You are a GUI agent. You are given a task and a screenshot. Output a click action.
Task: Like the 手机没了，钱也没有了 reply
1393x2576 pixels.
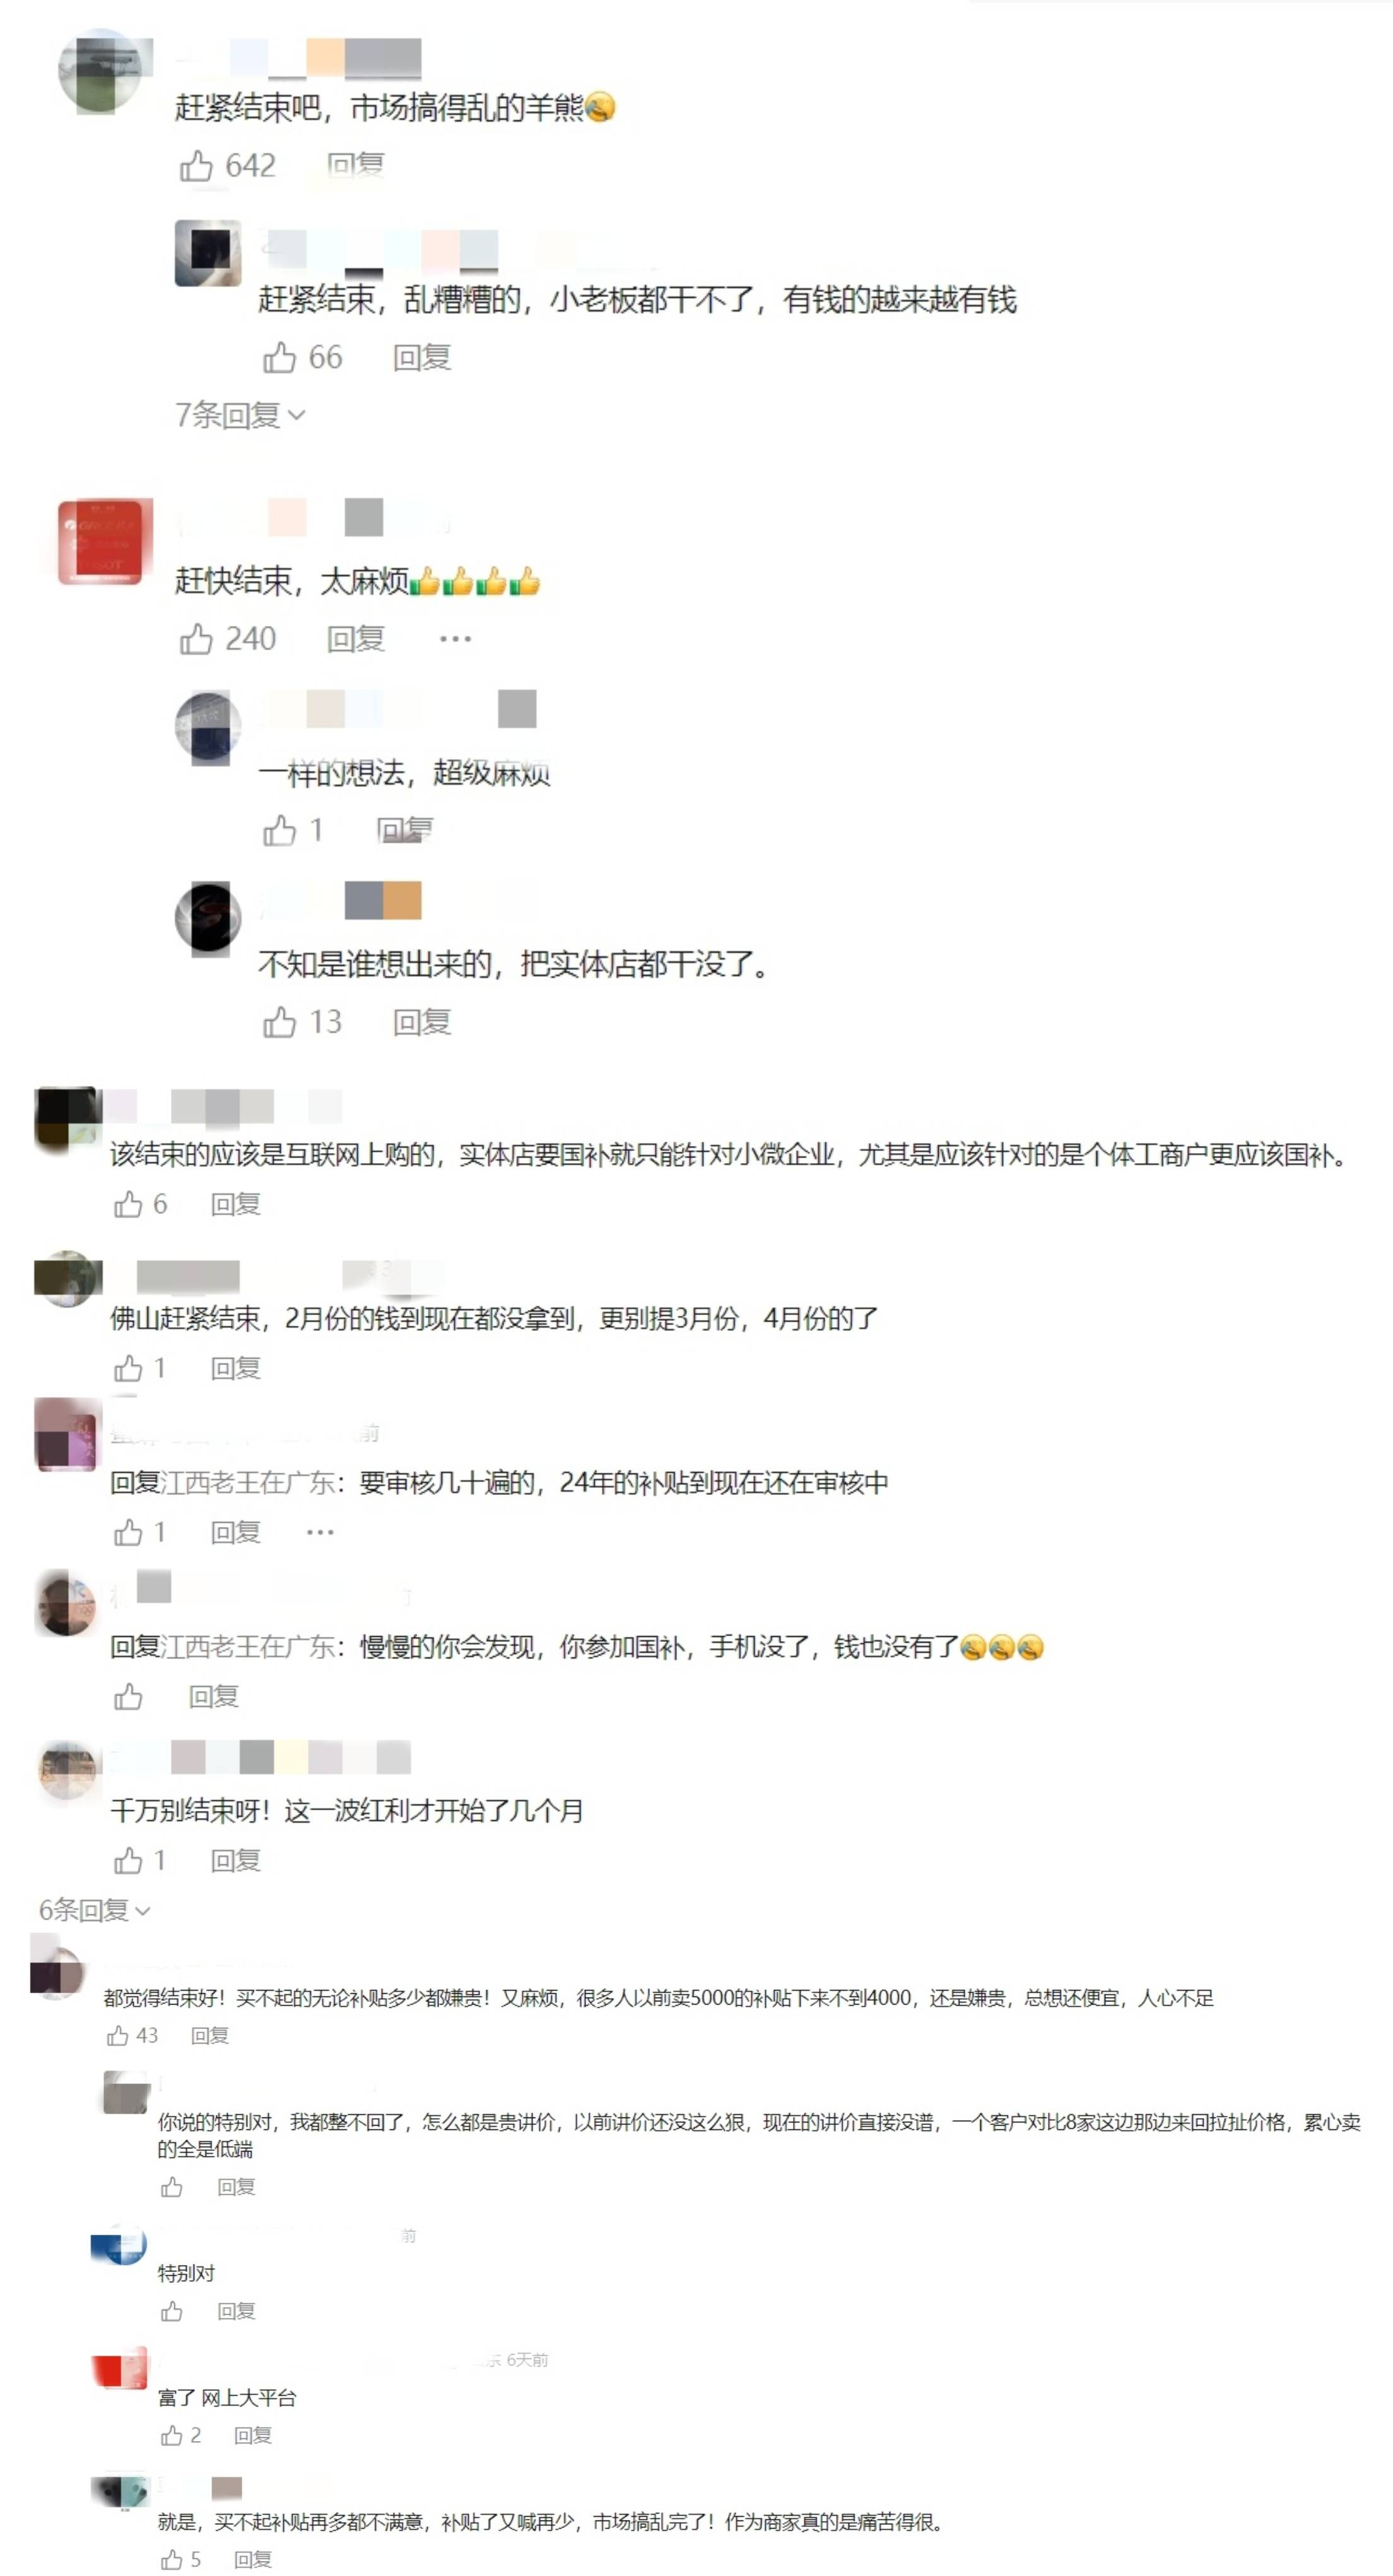point(128,1696)
